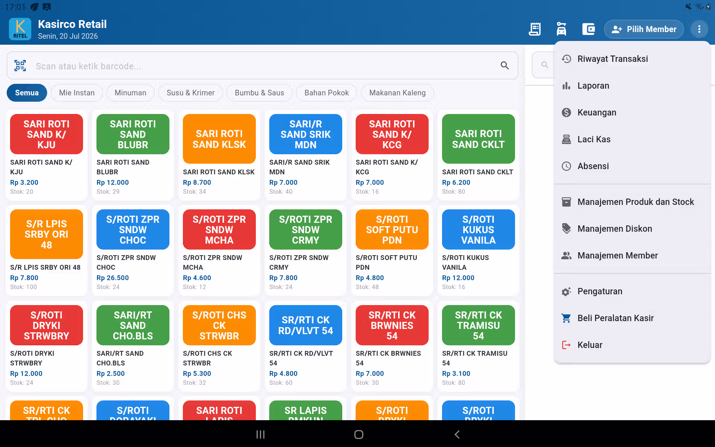Viewport: 715px width, 447px height.
Task: Tap the Kasirco Ritel app logo
Action: point(20,29)
